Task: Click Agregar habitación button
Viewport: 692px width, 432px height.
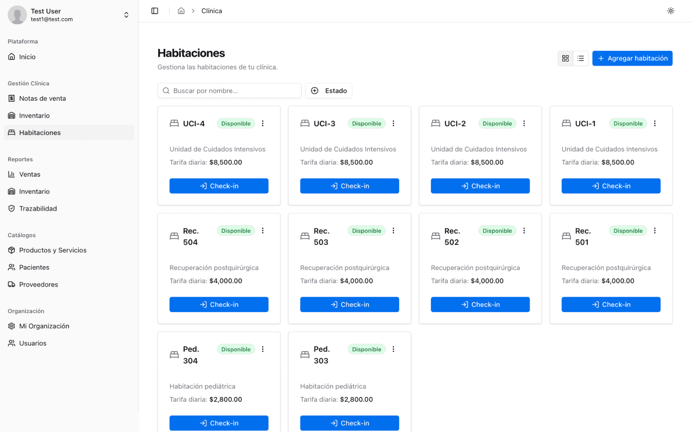Action: (632, 58)
